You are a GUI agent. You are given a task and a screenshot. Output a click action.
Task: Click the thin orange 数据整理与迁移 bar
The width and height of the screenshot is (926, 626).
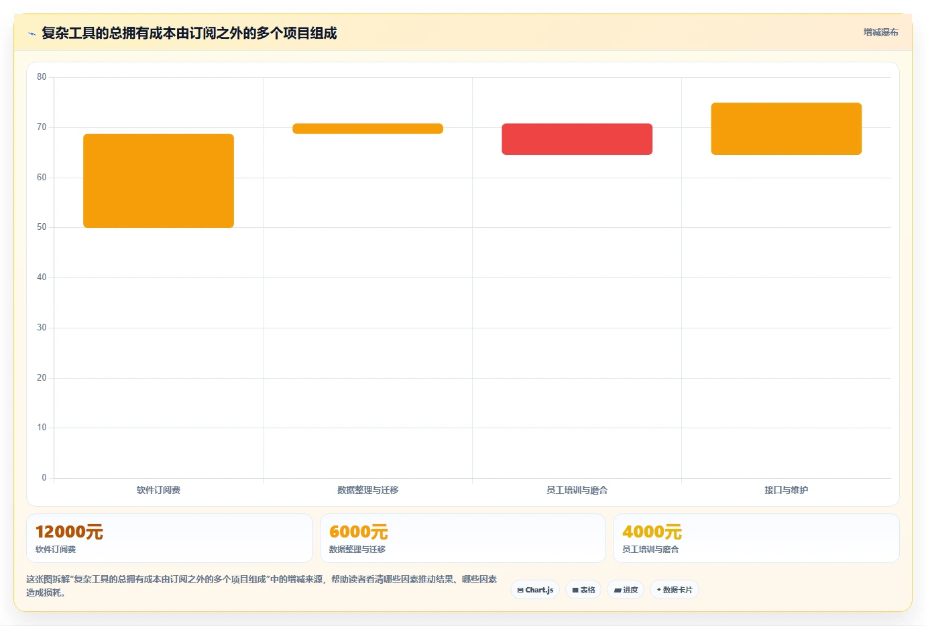(367, 129)
